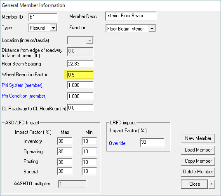
Task: Expand the Function dropdown list
Action: click(152, 29)
